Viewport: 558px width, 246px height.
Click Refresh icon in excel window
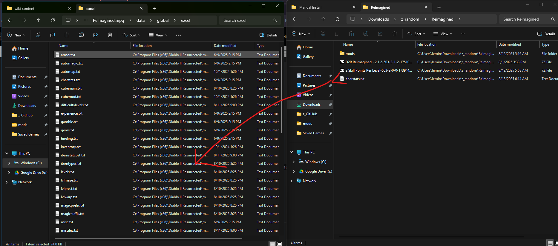[53, 20]
